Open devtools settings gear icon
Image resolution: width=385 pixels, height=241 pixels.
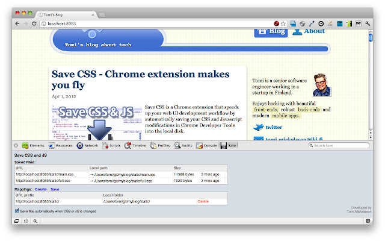368,221
